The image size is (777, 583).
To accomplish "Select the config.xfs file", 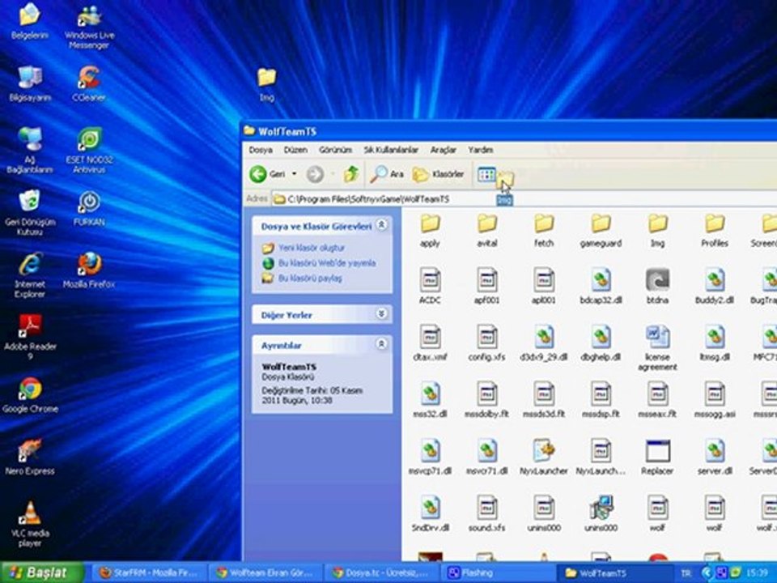I will [487, 343].
